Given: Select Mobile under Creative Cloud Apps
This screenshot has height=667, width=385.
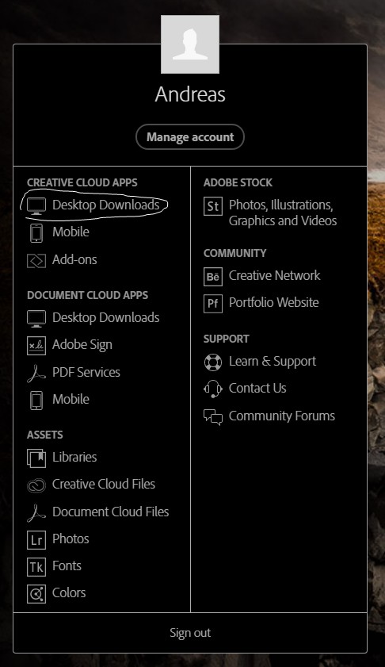Looking at the screenshot, I should (58, 232).
